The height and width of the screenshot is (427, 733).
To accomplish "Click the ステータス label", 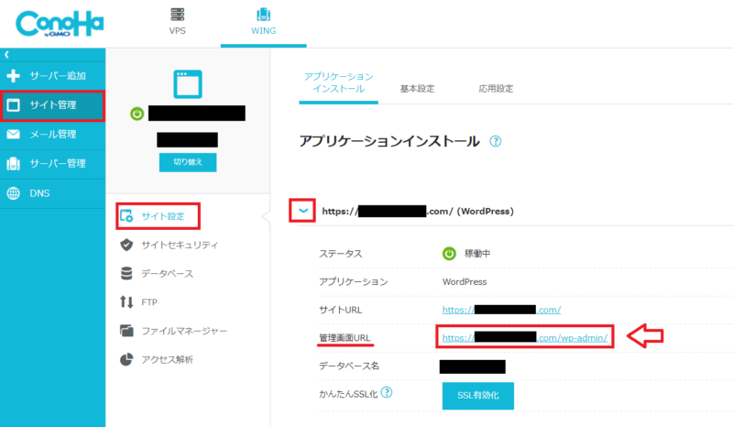I will click(340, 254).
